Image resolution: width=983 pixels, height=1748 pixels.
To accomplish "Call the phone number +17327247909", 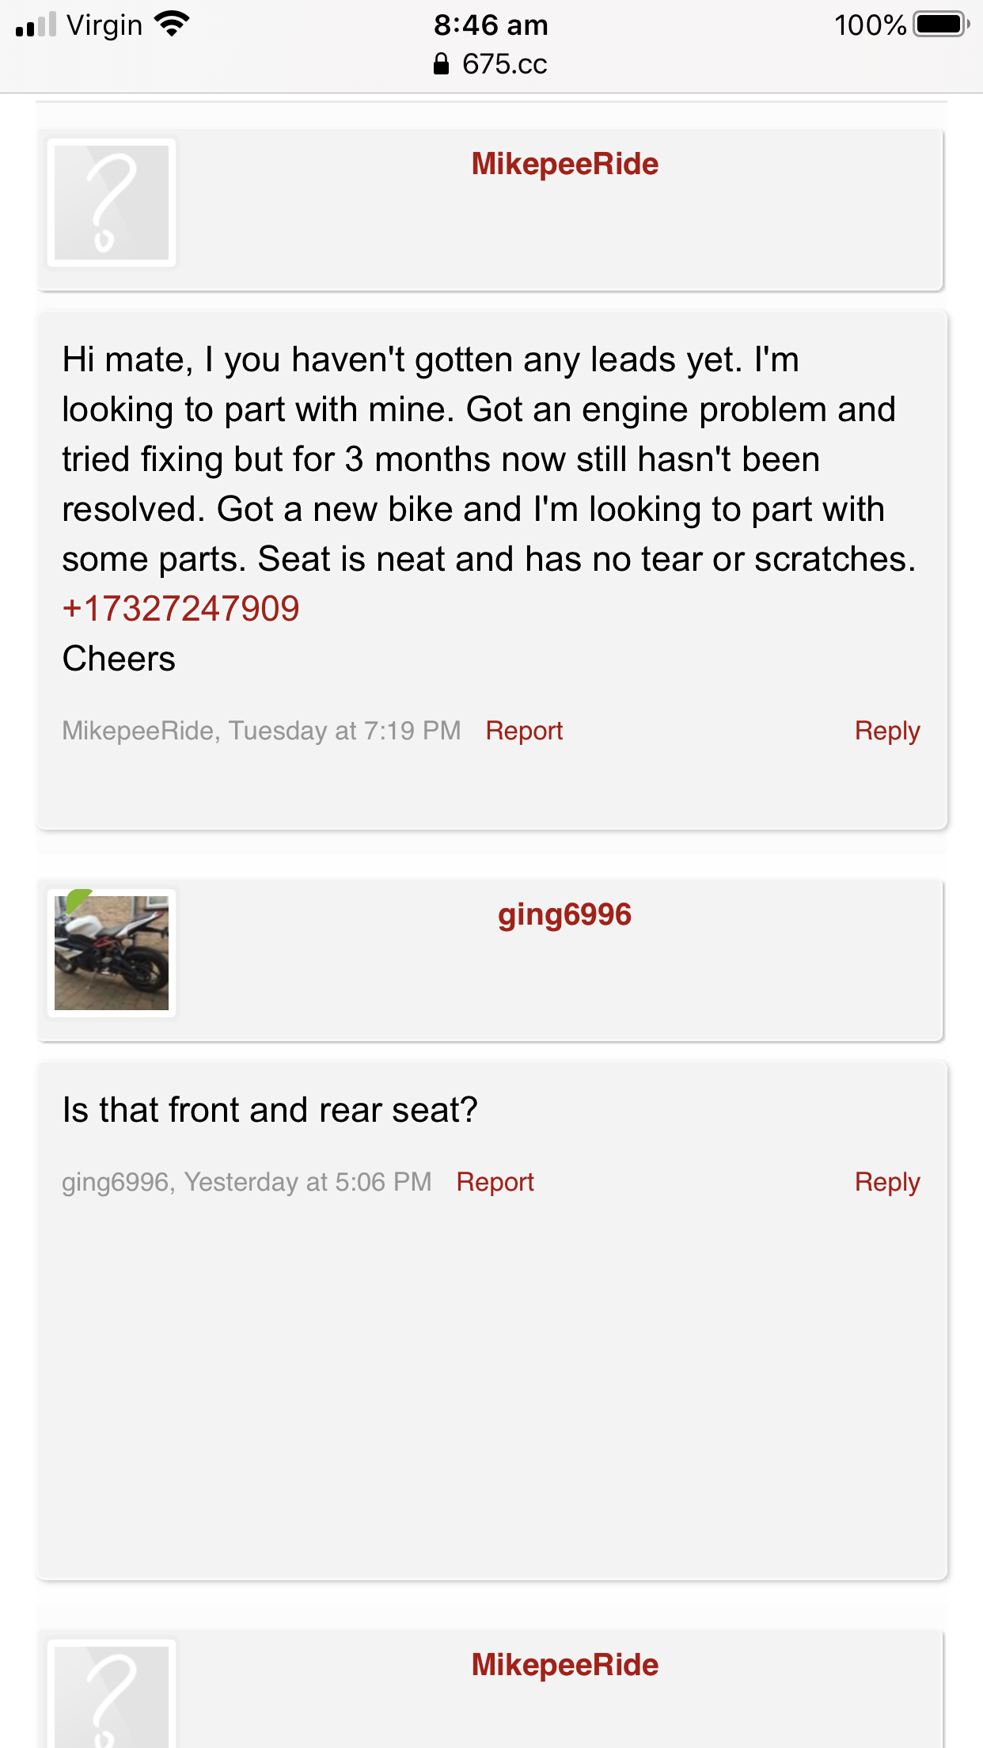I will click(x=181, y=609).
